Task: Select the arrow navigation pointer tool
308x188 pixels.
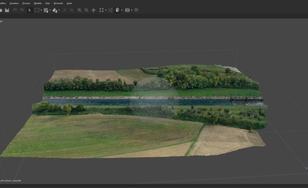Action: [30, 10]
